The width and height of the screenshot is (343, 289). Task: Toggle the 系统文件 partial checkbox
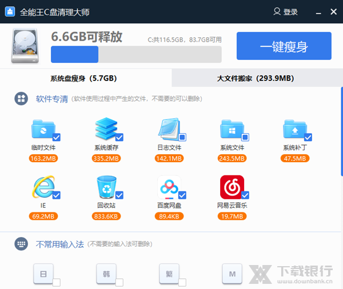pyautogui.click(x=245, y=137)
